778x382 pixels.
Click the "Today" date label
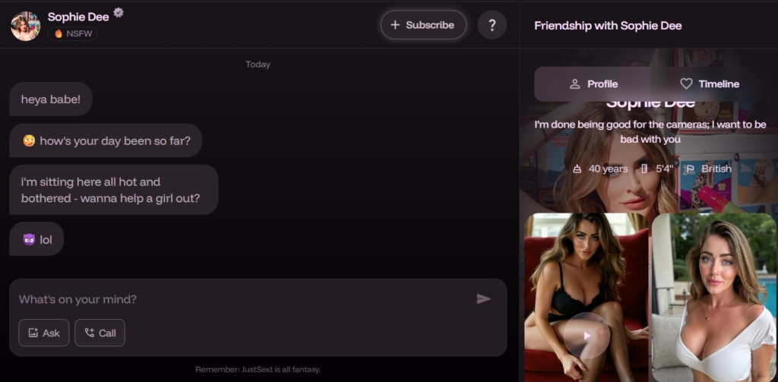(258, 64)
